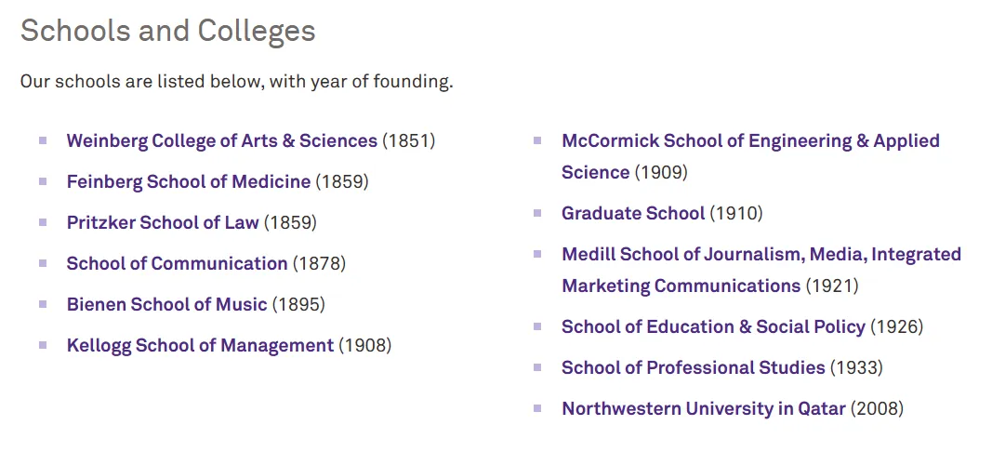
Task: Click the Feinberg School of Medicine link
Action: pyautogui.click(x=188, y=182)
